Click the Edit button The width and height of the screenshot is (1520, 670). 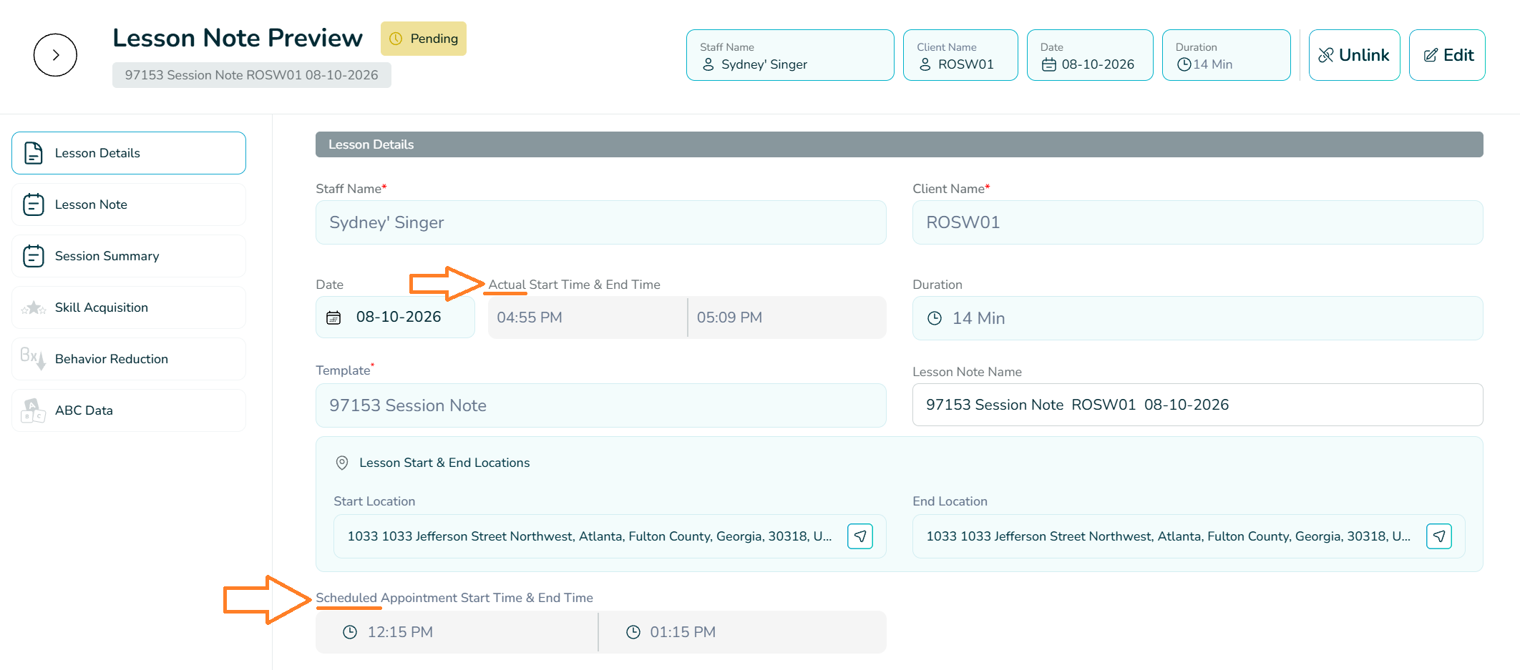tap(1447, 55)
